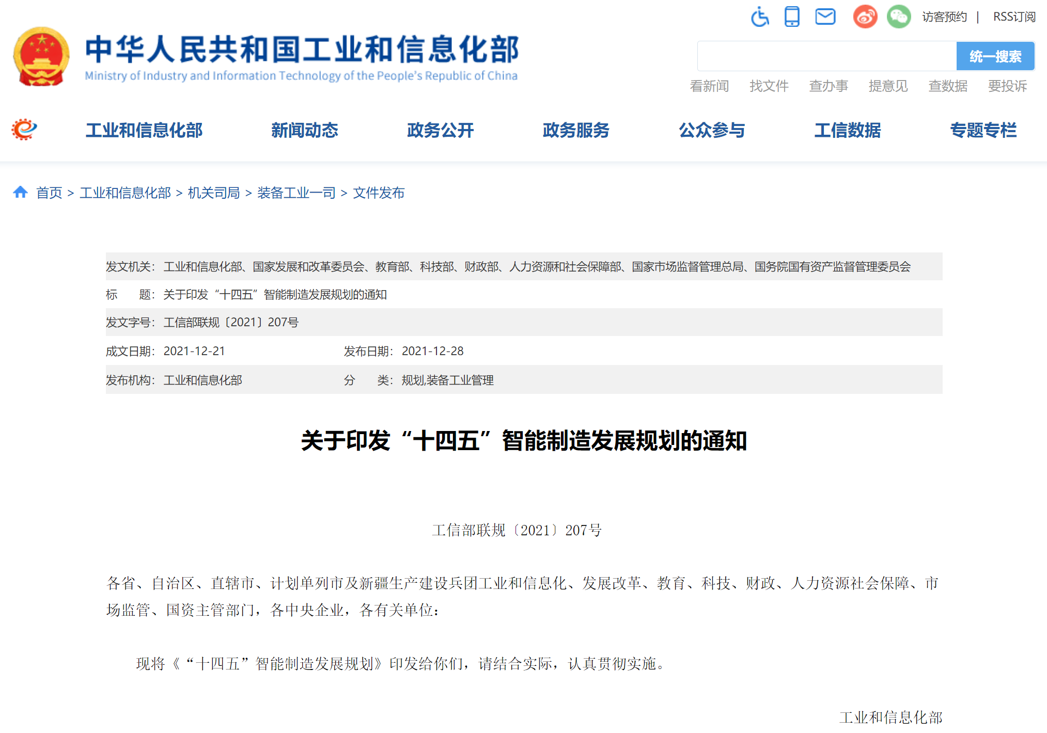This screenshot has width=1047, height=733.
Task: Open the 政务公开 nav menu
Action: [x=441, y=130]
